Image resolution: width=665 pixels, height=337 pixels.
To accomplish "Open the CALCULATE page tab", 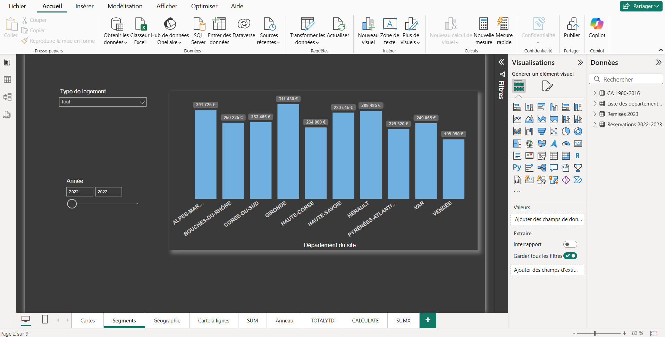I will 365,320.
